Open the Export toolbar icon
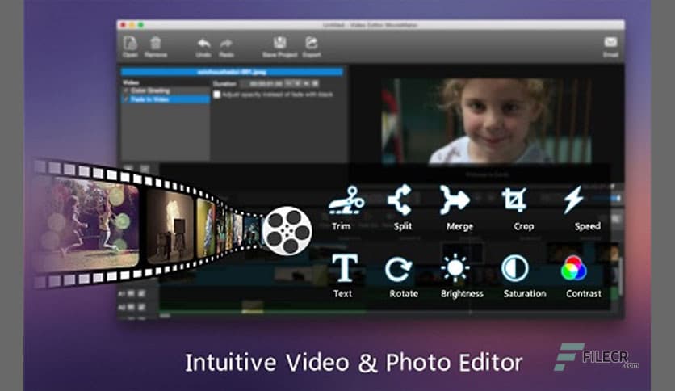Screen dimensions: 675x391 311,43
